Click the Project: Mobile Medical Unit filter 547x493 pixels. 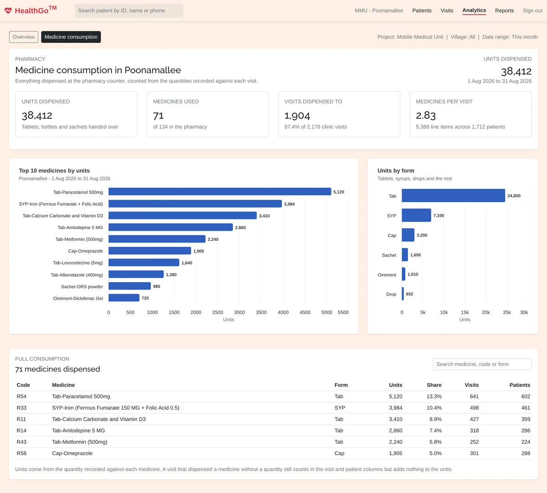(410, 37)
